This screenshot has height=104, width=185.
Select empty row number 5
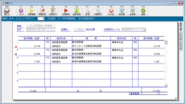tap(17, 73)
